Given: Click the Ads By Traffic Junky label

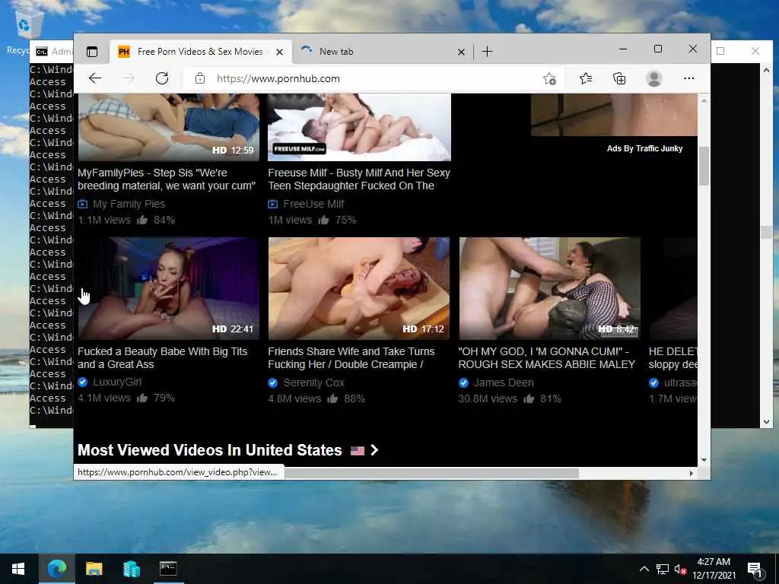Looking at the screenshot, I should pos(644,148).
